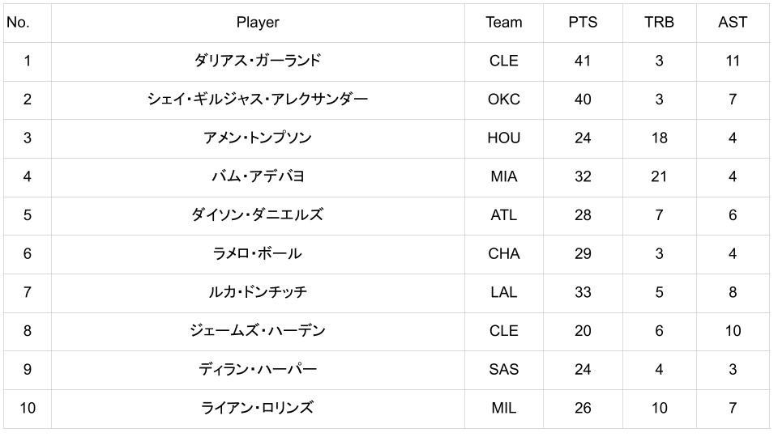Select the AST column header
The height and width of the screenshot is (437, 778).
[x=733, y=23]
